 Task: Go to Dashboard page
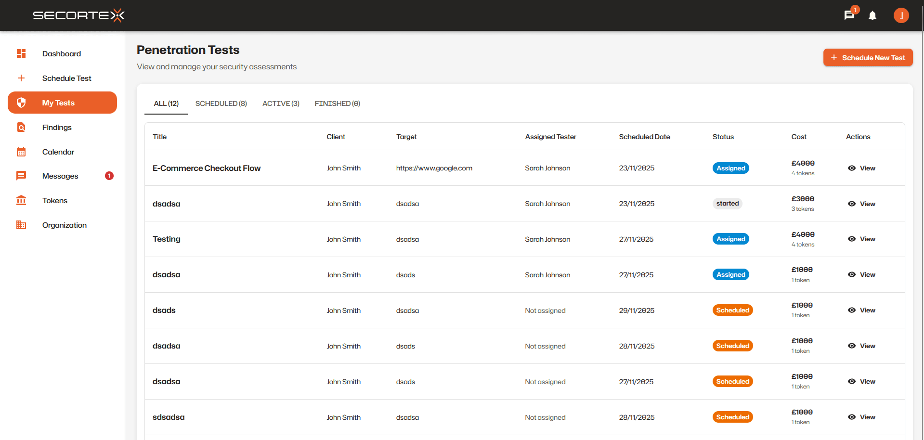click(x=62, y=53)
